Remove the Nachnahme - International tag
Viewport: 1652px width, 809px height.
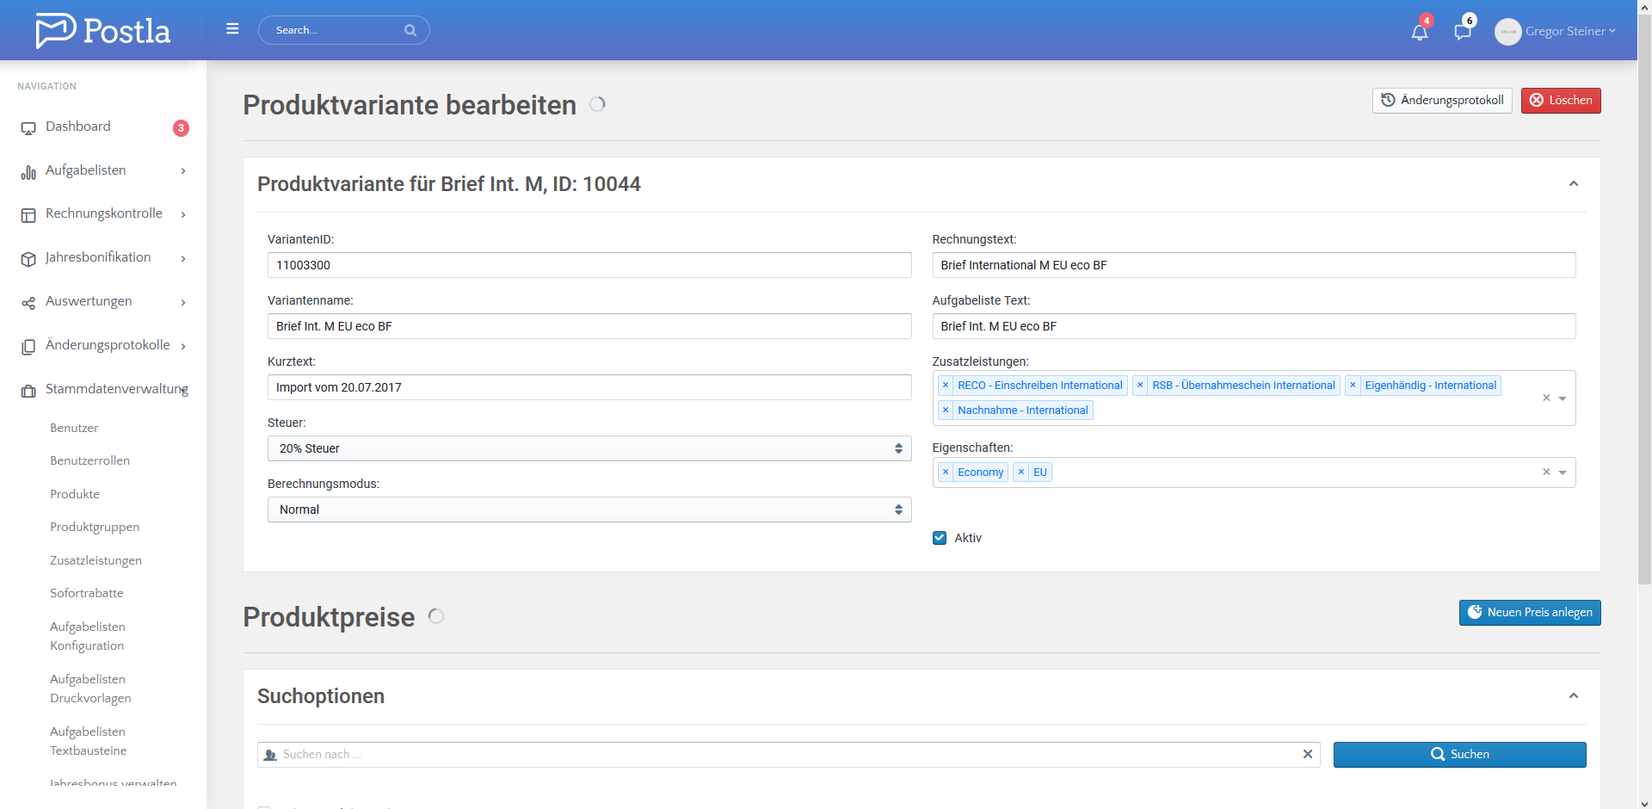pyautogui.click(x=946, y=411)
